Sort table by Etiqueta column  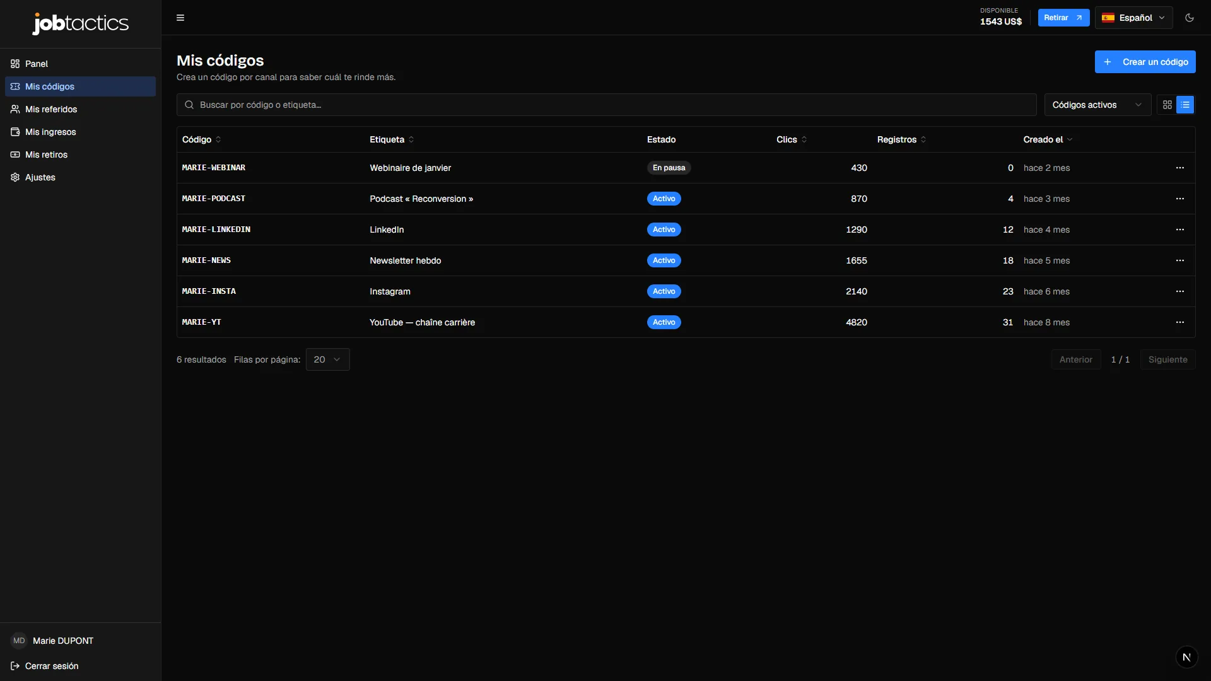point(392,139)
